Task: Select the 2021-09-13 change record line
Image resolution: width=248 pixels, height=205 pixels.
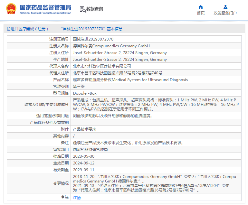Action: [151, 188]
